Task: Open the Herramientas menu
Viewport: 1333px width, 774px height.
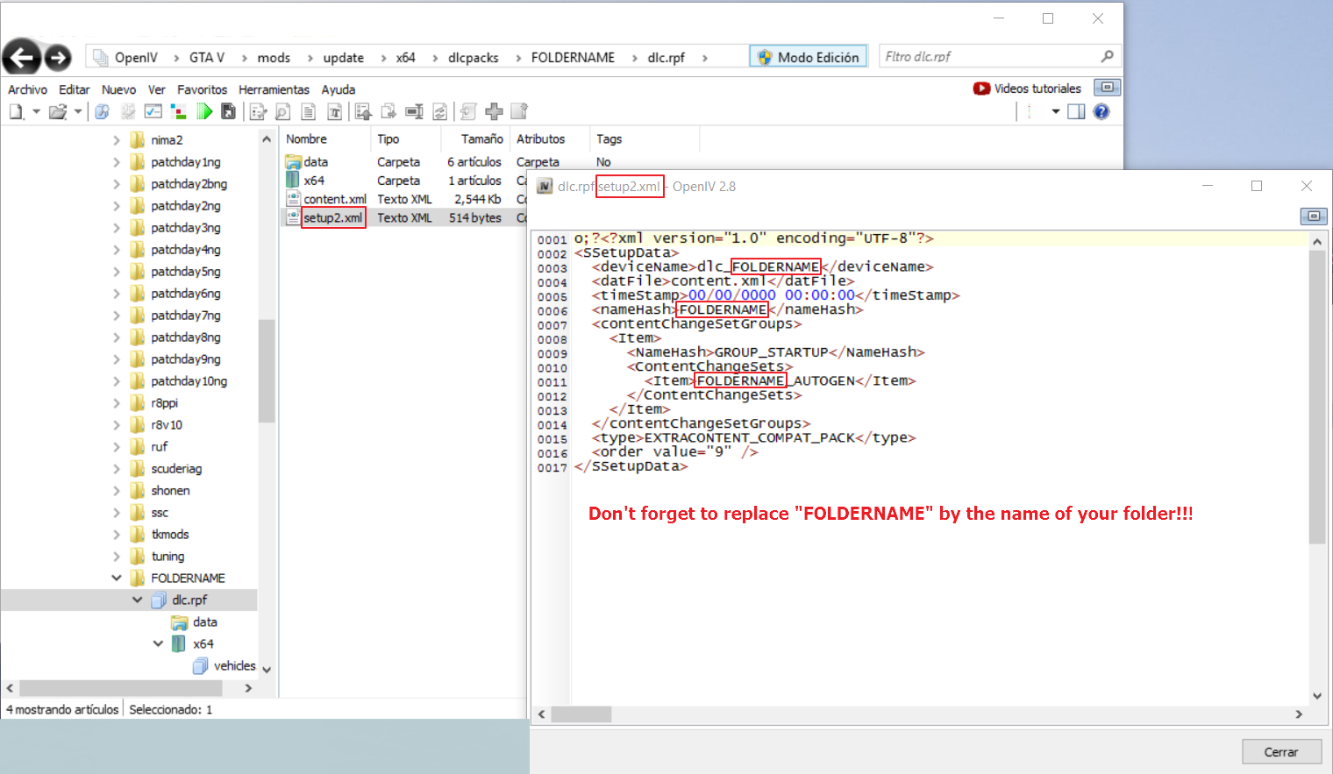Action: pos(274,89)
